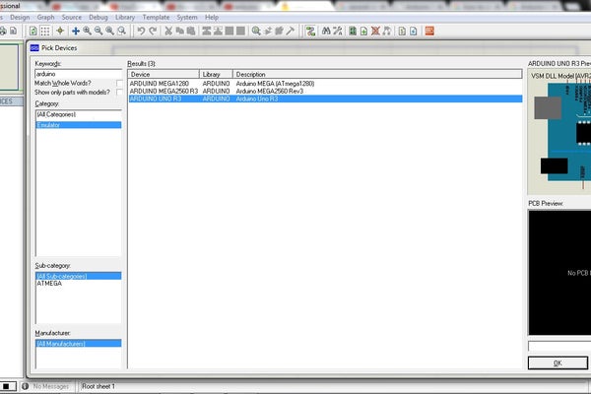Image resolution: width=591 pixels, height=394 pixels.
Task: Enable Match Whole Words checkbox
Action: pos(119,83)
